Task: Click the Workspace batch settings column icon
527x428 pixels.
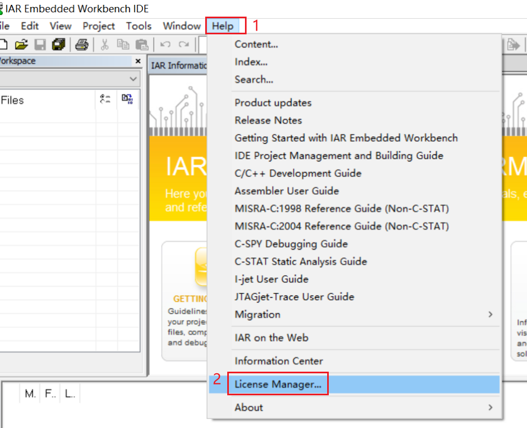Action: point(127,99)
